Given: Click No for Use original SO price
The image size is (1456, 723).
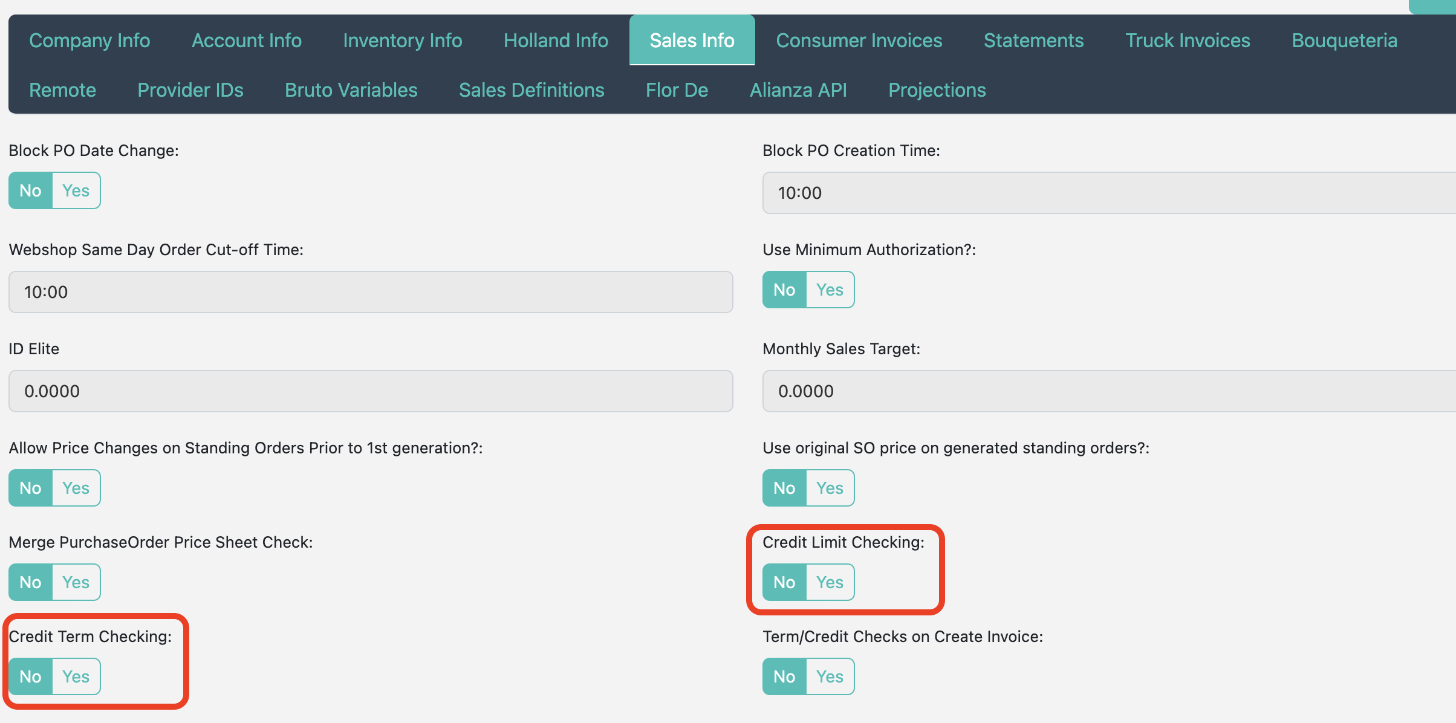Looking at the screenshot, I should pos(784,488).
